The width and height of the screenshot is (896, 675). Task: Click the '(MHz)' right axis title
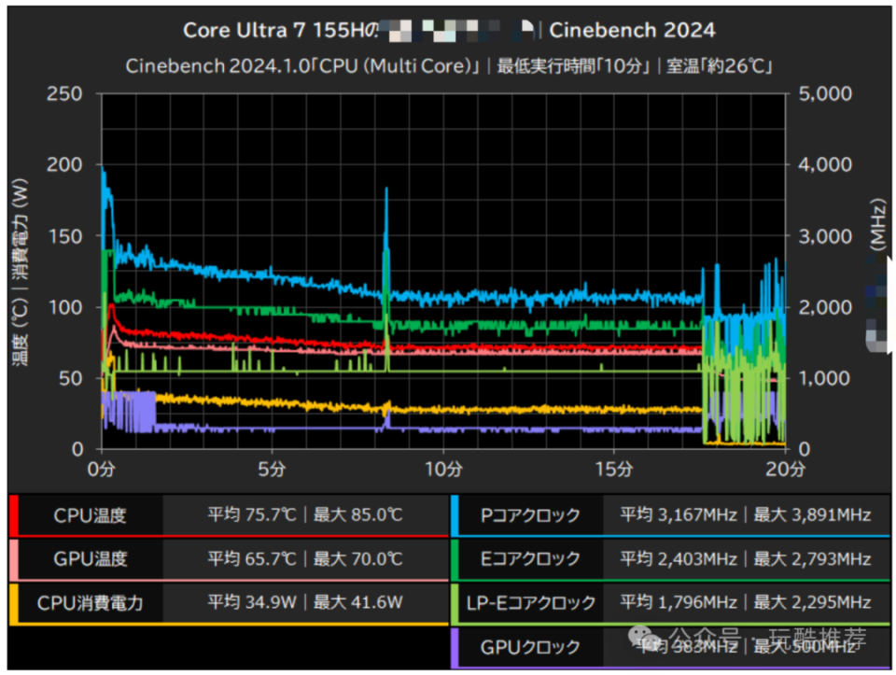pos(877,224)
